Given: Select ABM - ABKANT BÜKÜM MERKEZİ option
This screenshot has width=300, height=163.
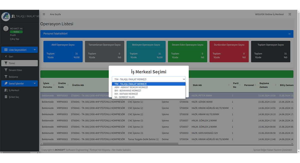Looking at the screenshot, I should click(x=131, y=87).
